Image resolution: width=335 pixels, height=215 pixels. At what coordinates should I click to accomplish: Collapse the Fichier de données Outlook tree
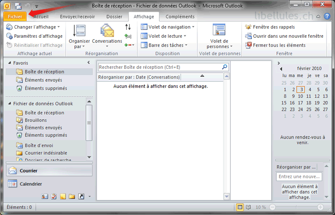pos(9,103)
